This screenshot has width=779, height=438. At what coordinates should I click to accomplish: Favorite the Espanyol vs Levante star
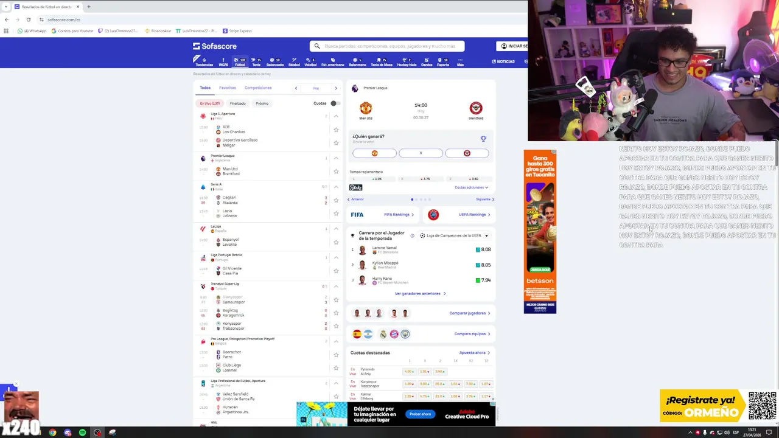336,242
